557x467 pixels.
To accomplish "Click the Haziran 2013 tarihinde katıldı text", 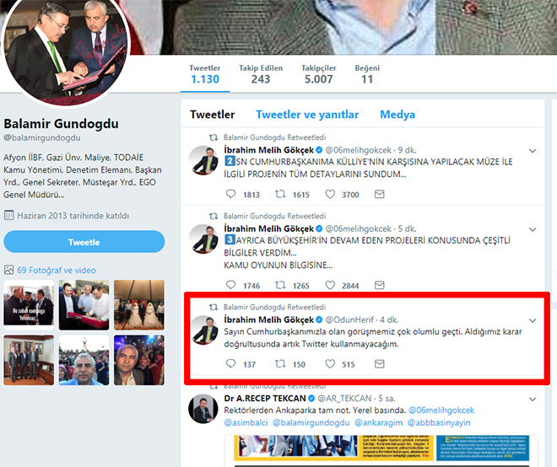I will tap(73, 216).
